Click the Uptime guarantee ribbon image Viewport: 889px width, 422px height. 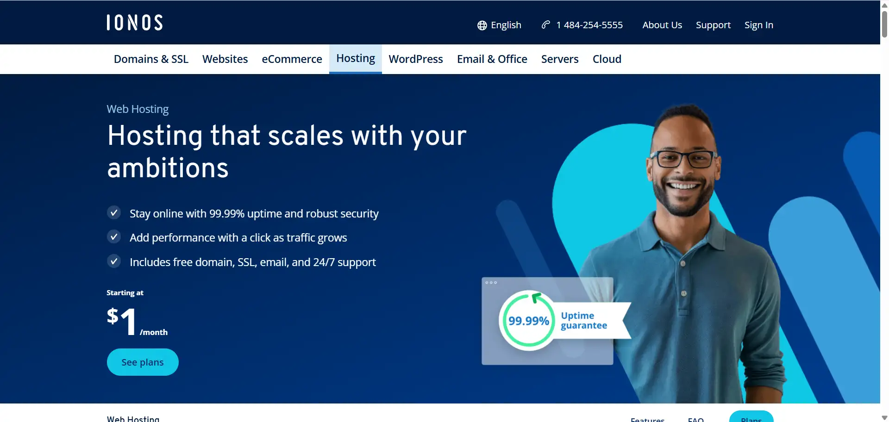click(590, 320)
